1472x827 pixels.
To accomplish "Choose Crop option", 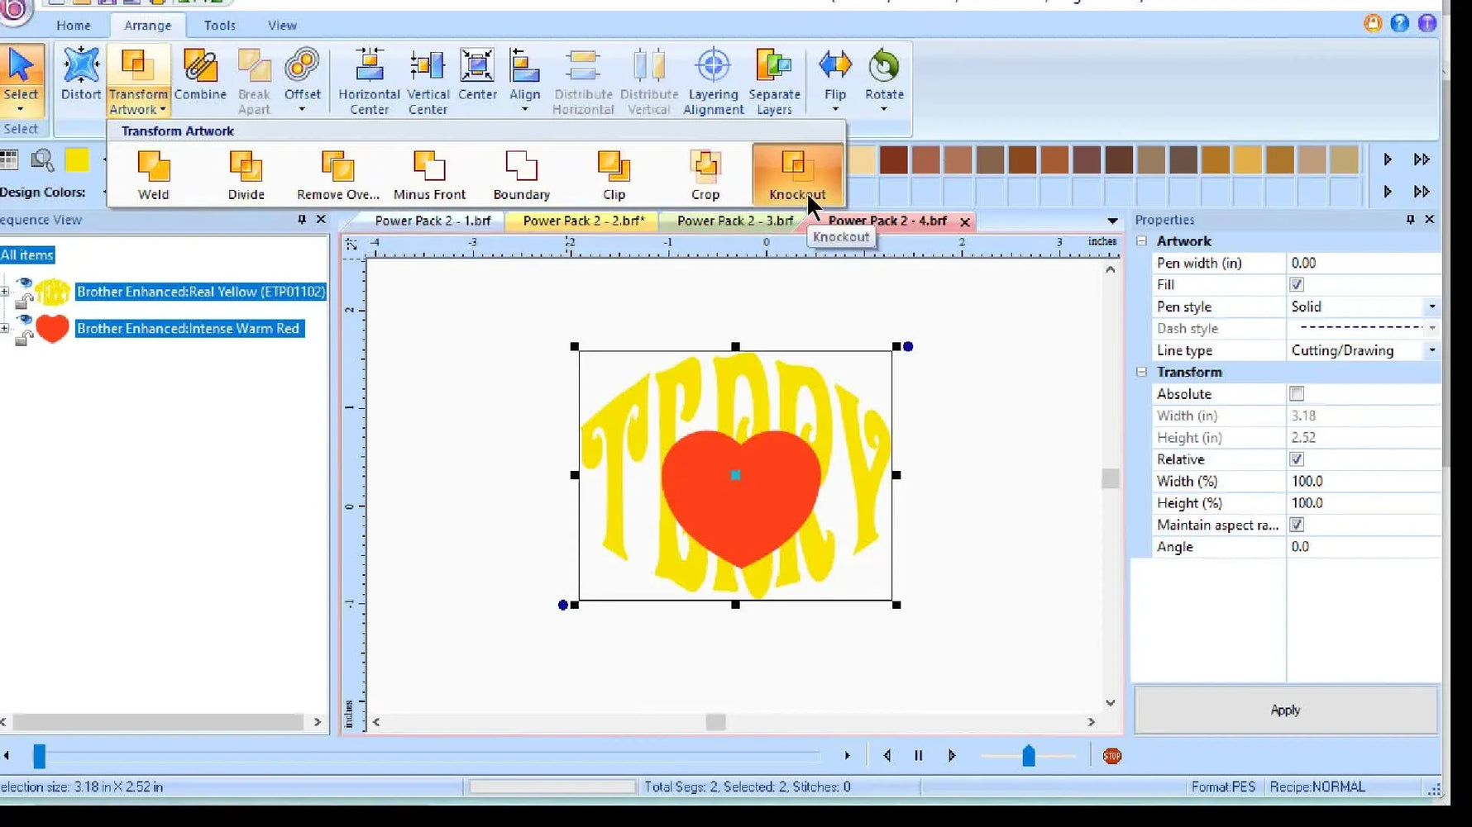I will click(705, 175).
